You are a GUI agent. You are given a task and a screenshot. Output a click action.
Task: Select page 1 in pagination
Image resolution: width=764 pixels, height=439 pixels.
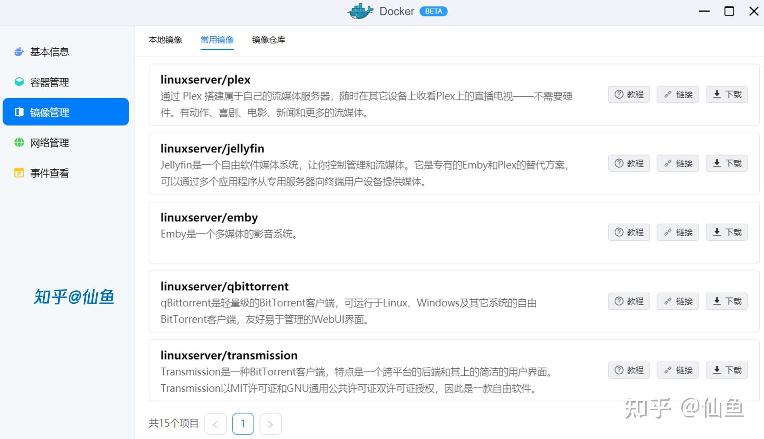(243, 424)
